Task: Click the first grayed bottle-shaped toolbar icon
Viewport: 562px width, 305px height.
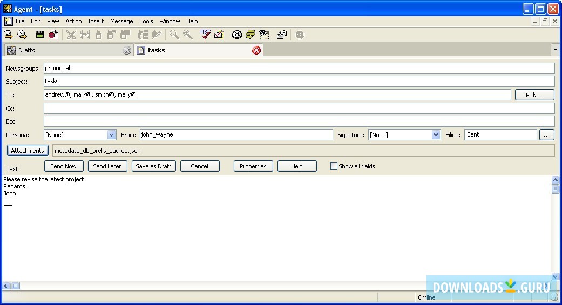Action: (x=98, y=35)
